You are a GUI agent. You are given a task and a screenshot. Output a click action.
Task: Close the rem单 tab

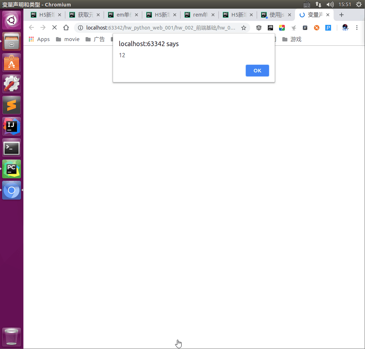point(213,15)
